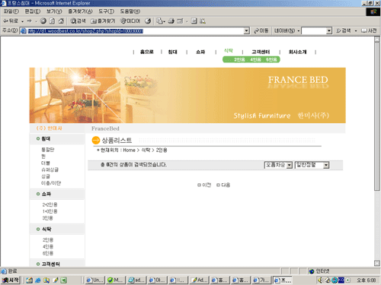Click sidebar link 3인용 under 쇼파
Image resolution: width=381 pixels, height=285 pixels.
coord(47,218)
